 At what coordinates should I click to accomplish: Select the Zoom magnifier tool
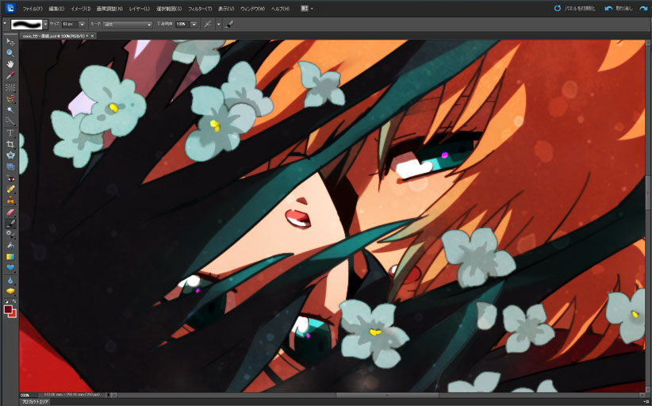tap(10, 53)
